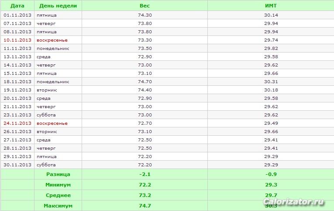Screen dimensions: 334x211
Task: Select the date 08.11.2013
Action: (17, 32)
